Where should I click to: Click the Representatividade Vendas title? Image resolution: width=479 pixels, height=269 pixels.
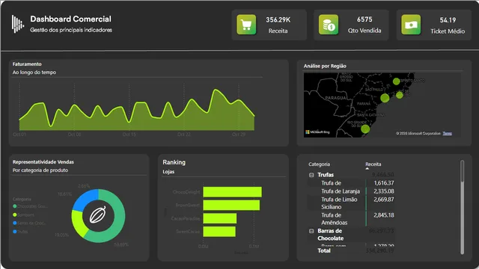click(x=43, y=162)
